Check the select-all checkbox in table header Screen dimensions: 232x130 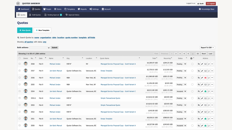pos(20,58)
